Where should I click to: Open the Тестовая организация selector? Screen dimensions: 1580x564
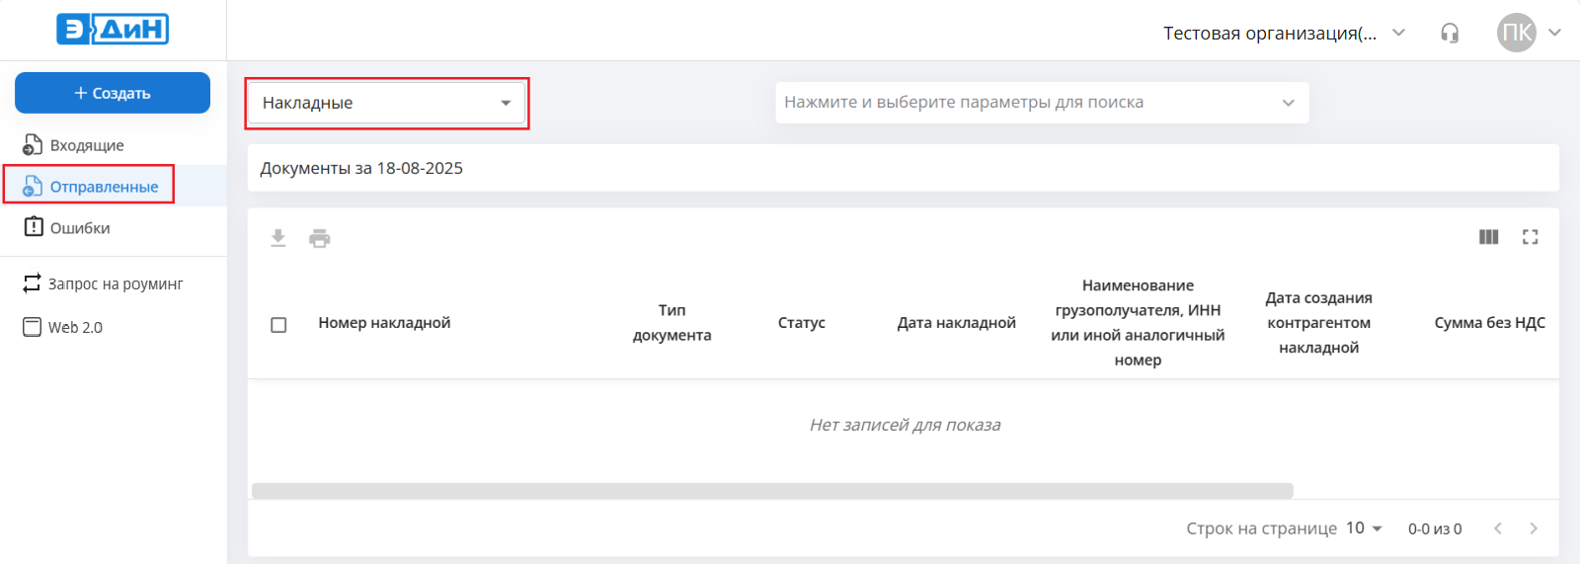click(x=1283, y=34)
